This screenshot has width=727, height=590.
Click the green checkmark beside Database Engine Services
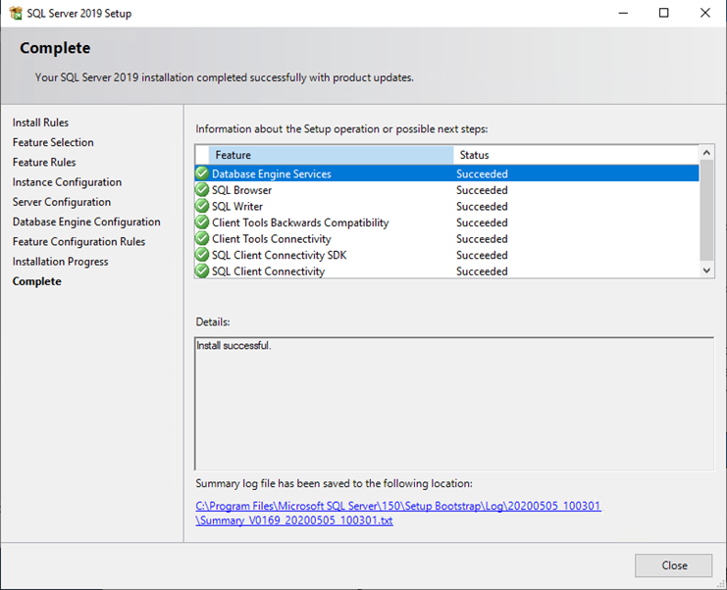click(202, 173)
